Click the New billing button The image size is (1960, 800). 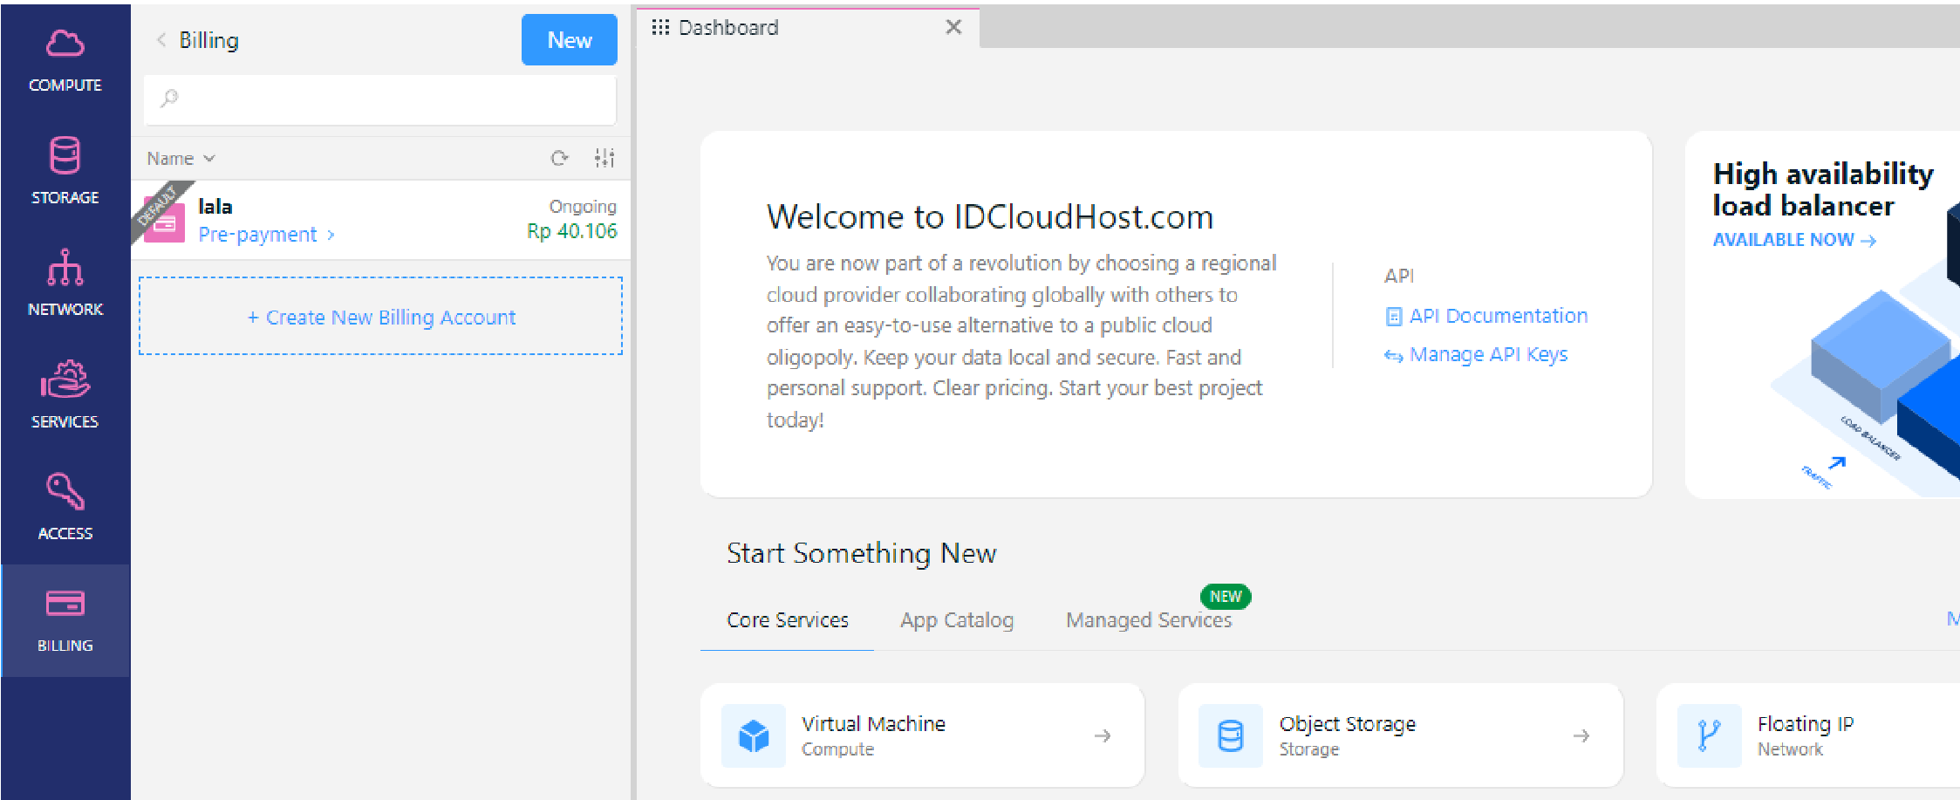pos(569,39)
